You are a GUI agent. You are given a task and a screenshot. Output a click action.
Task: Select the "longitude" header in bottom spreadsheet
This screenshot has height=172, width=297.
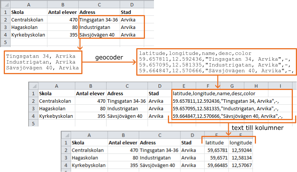[x=241, y=143]
